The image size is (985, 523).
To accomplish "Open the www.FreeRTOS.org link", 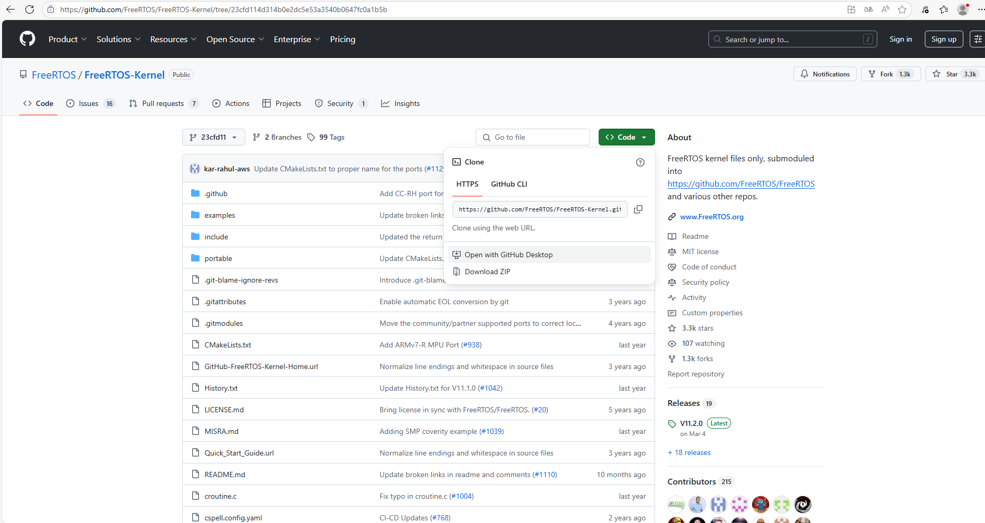I will click(712, 217).
